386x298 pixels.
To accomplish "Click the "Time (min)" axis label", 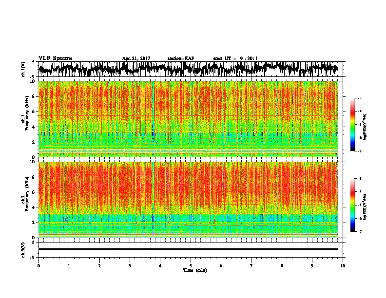I will (x=195, y=270).
